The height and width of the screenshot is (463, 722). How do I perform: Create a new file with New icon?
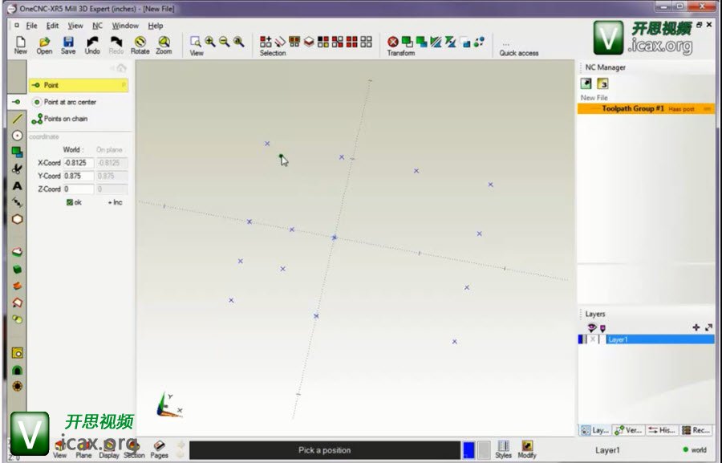point(20,45)
